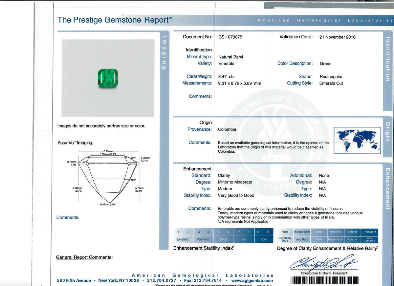The image size is (394, 286).
Task: Click 'Degree of Clarity Enhancement & Relative Rarity' caption
Action: click(327, 248)
